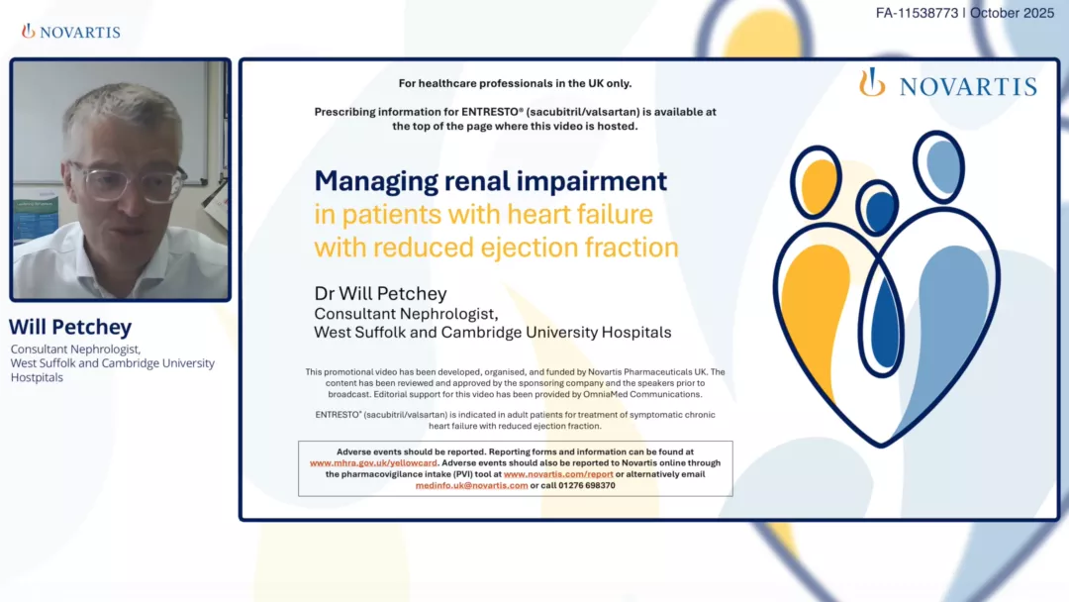Click Will Petchey's webcam video thumbnail
The image size is (1069, 602).
(x=119, y=178)
